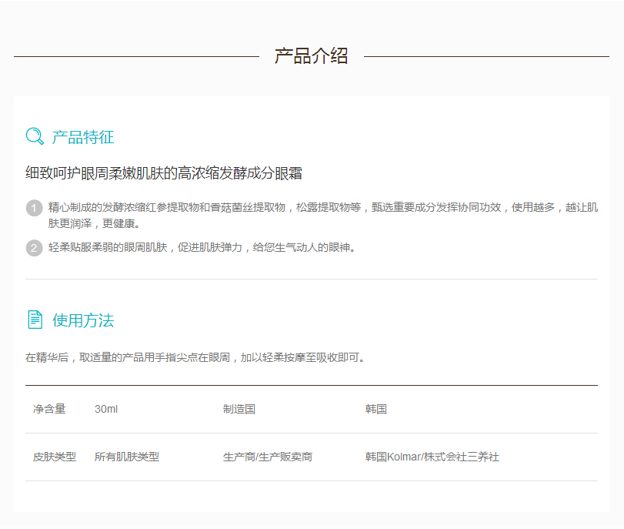This screenshot has width=624, height=529.
Task: Click the magnifier icon beside 产品特征
Action: (35, 137)
